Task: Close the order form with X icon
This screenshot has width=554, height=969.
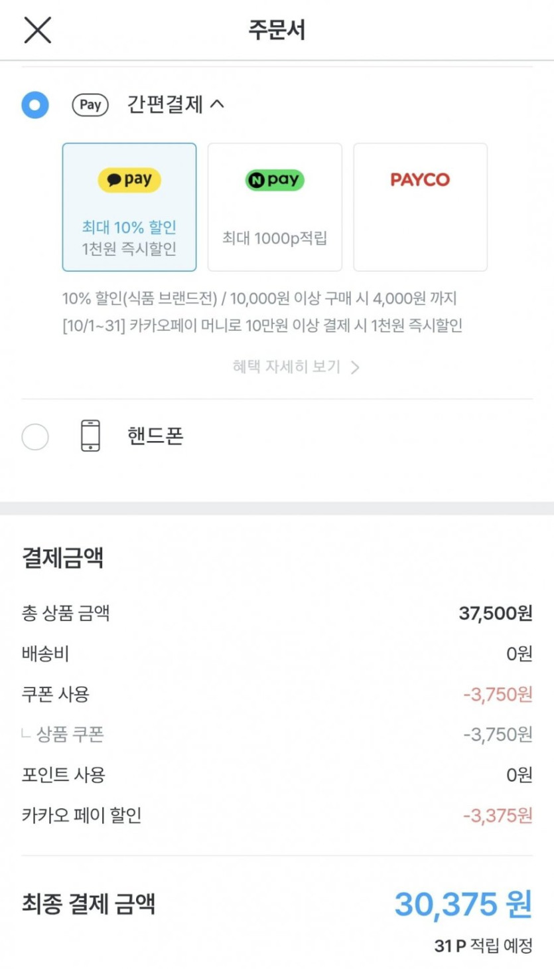Action: [x=37, y=31]
